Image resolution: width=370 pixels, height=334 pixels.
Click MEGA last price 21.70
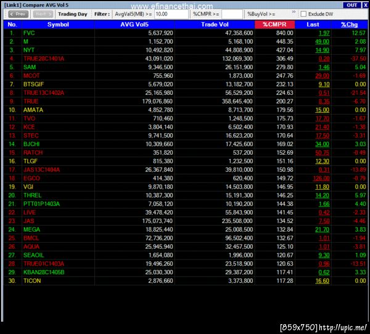coord(322,229)
